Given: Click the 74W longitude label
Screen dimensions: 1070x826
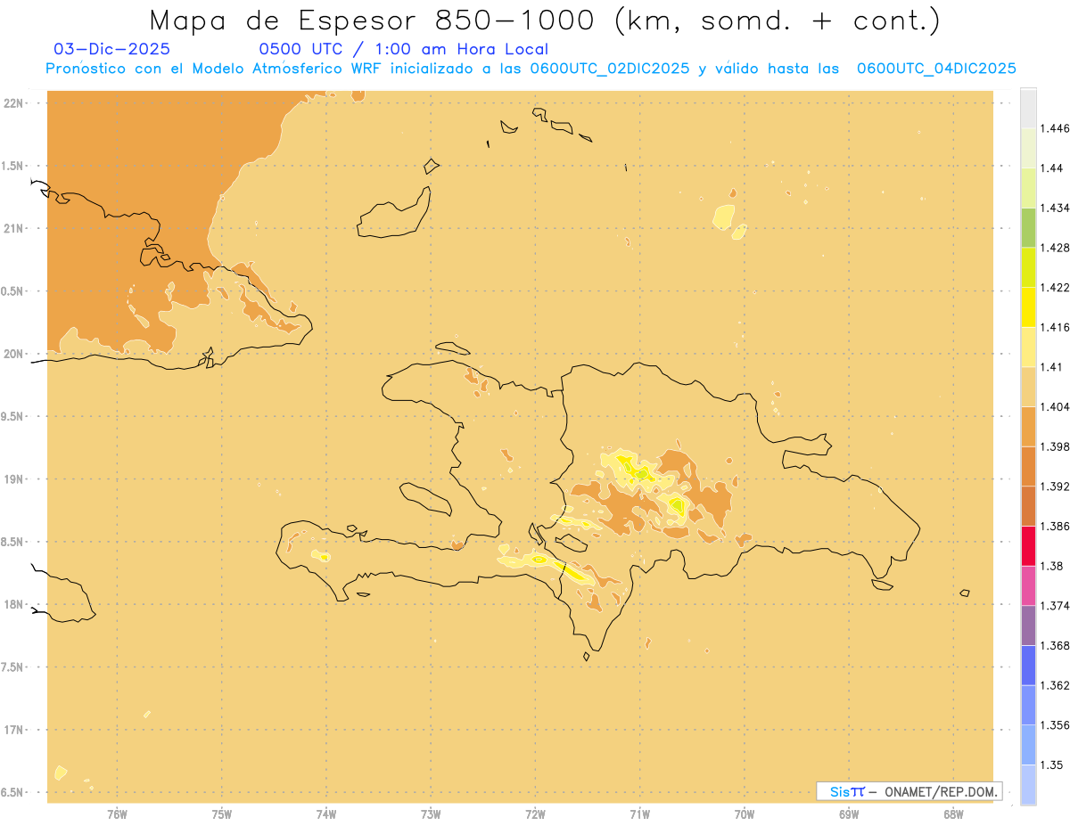Looking at the screenshot, I should (326, 814).
